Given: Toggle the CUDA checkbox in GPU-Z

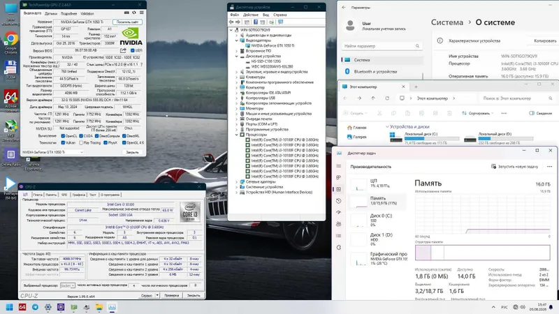Looking at the screenshot, I should pos(81,136).
